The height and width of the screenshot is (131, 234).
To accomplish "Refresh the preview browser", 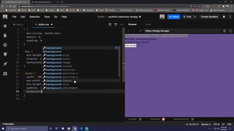I will [140, 31].
